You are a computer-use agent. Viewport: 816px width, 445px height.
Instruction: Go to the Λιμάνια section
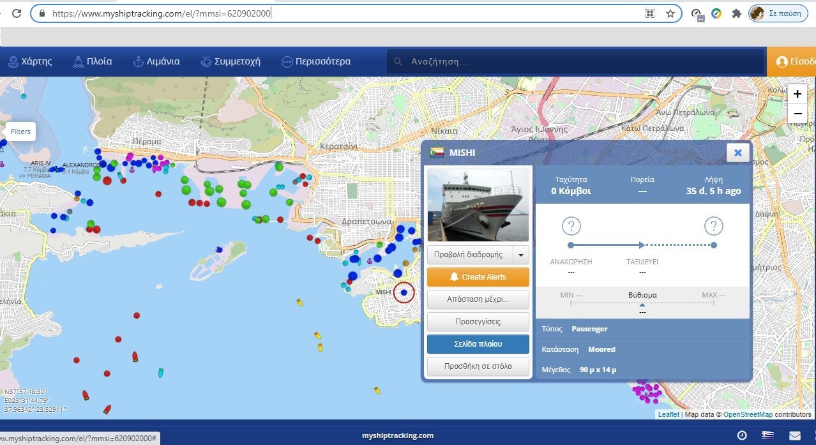tap(156, 62)
